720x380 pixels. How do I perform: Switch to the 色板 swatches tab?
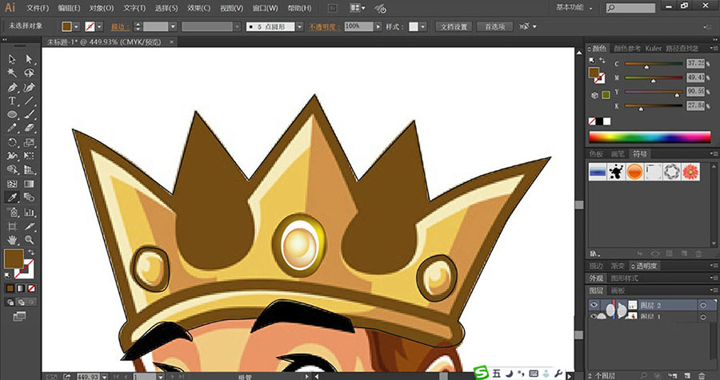pyautogui.click(x=596, y=153)
